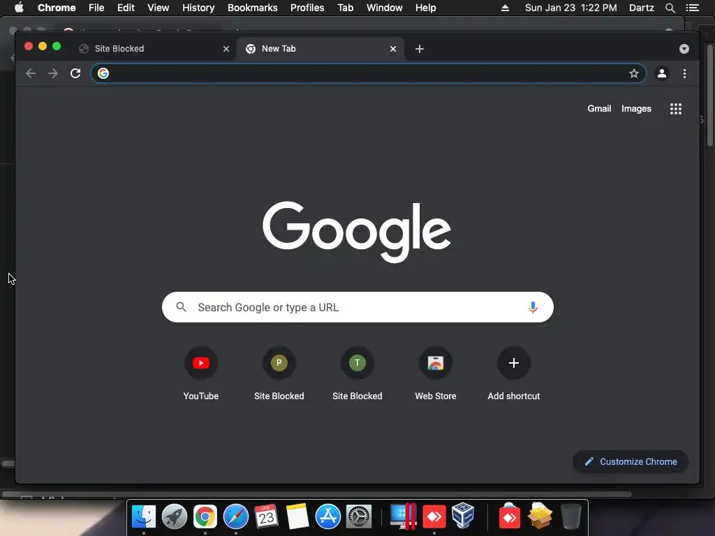Screen dimensions: 715x536
Task: Open the package box icon in the Dock
Action: tap(540, 516)
